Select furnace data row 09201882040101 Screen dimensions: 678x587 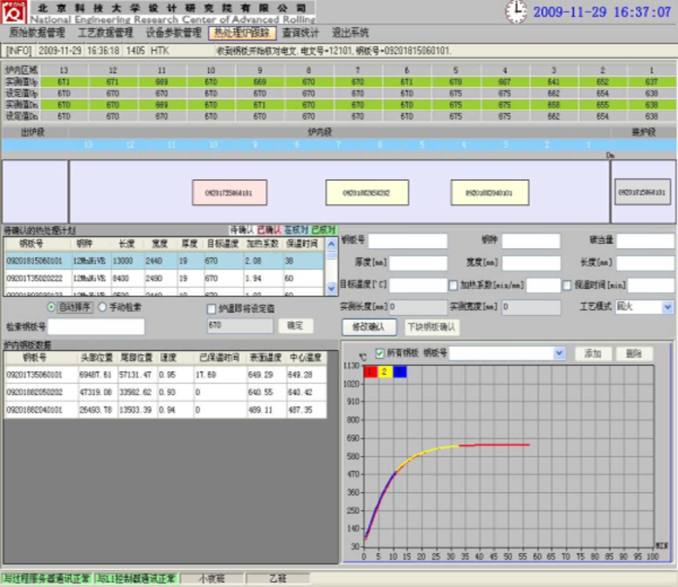tap(166, 410)
